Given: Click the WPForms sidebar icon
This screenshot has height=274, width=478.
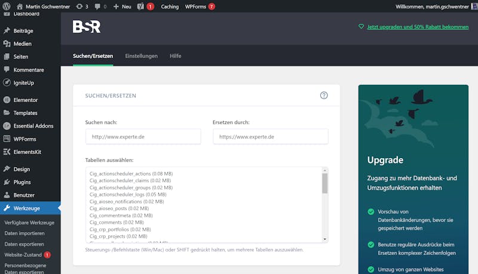Looking at the screenshot, I should (x=7, y=139).
